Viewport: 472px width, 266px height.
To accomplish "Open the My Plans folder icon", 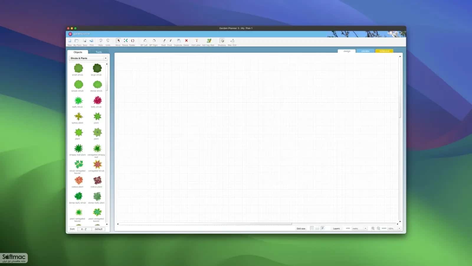I will (77, 41).
